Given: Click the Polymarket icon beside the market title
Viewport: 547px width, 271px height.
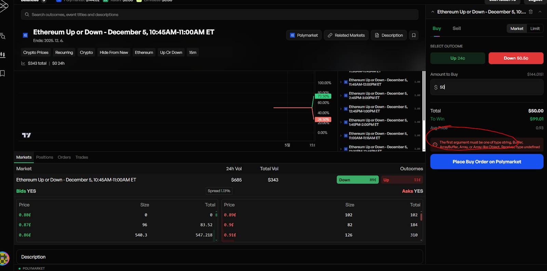Looking at the screenshot, I should point(25,35).
